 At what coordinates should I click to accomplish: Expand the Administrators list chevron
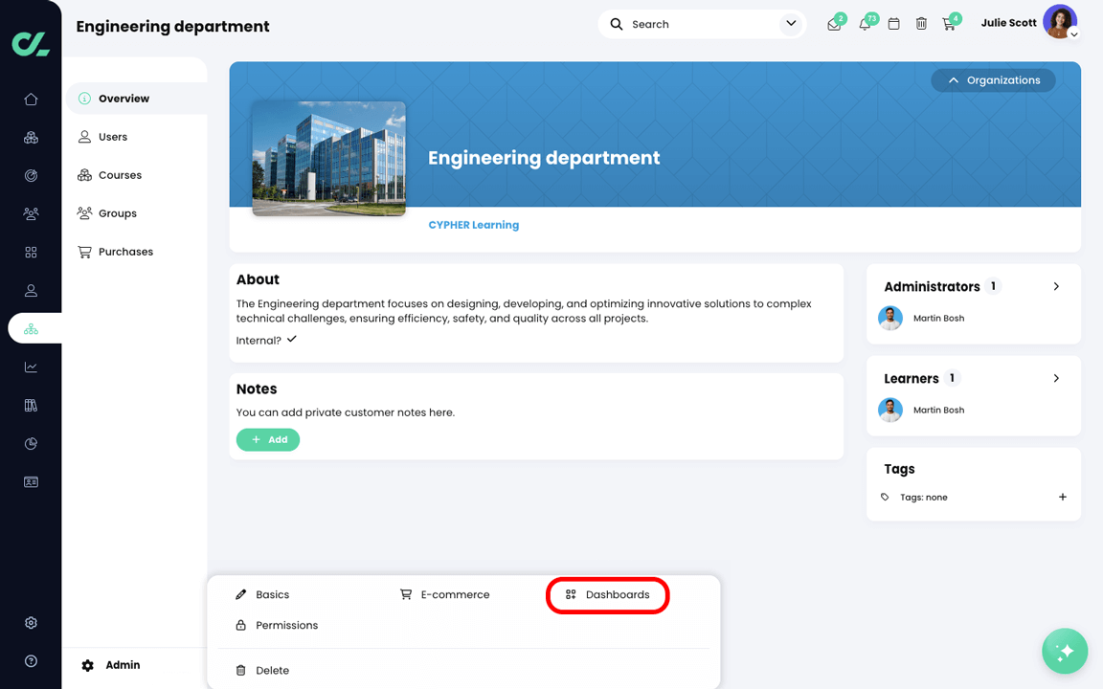(1056, 285)
